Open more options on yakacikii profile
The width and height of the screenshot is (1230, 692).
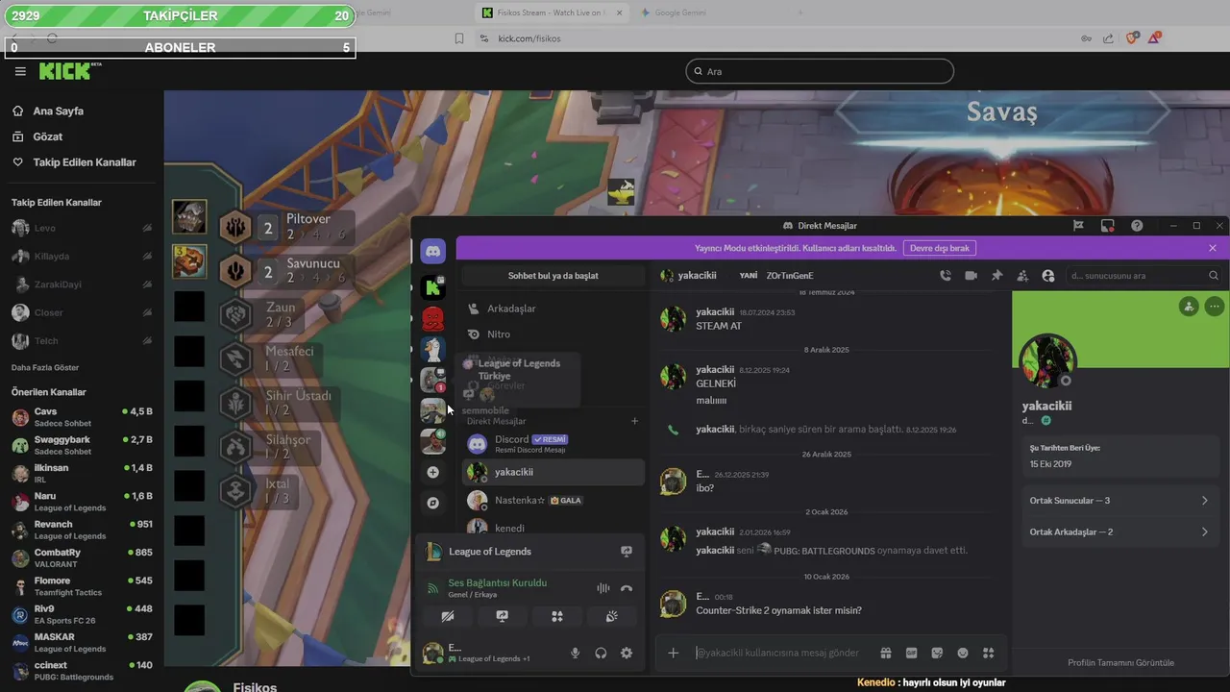coord(1215,307)
